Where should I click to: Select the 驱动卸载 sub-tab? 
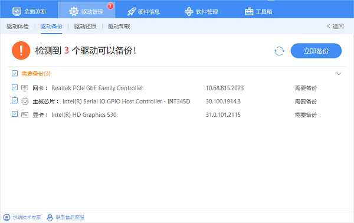(119, 27)
